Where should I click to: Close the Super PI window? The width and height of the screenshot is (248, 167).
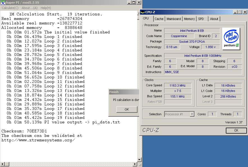[139, 2]
